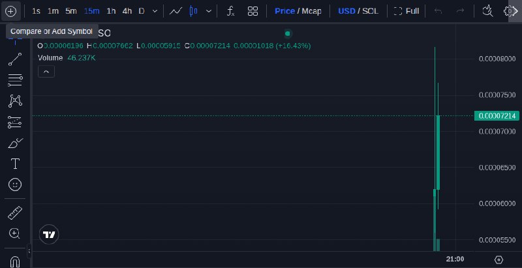522x268 pixels.
Task: Click the zoom in magnifier tool
Action: [14, 233]
